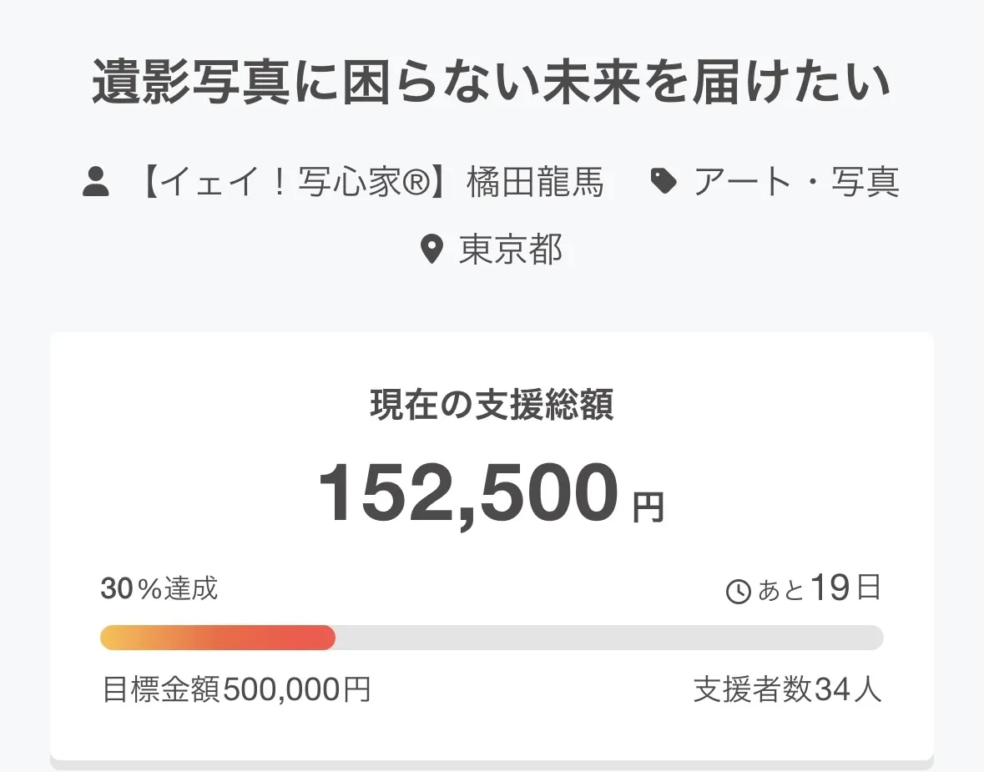Click the 現在の支援総額 heading
The image size is (984, 772).
pos(492,405)
